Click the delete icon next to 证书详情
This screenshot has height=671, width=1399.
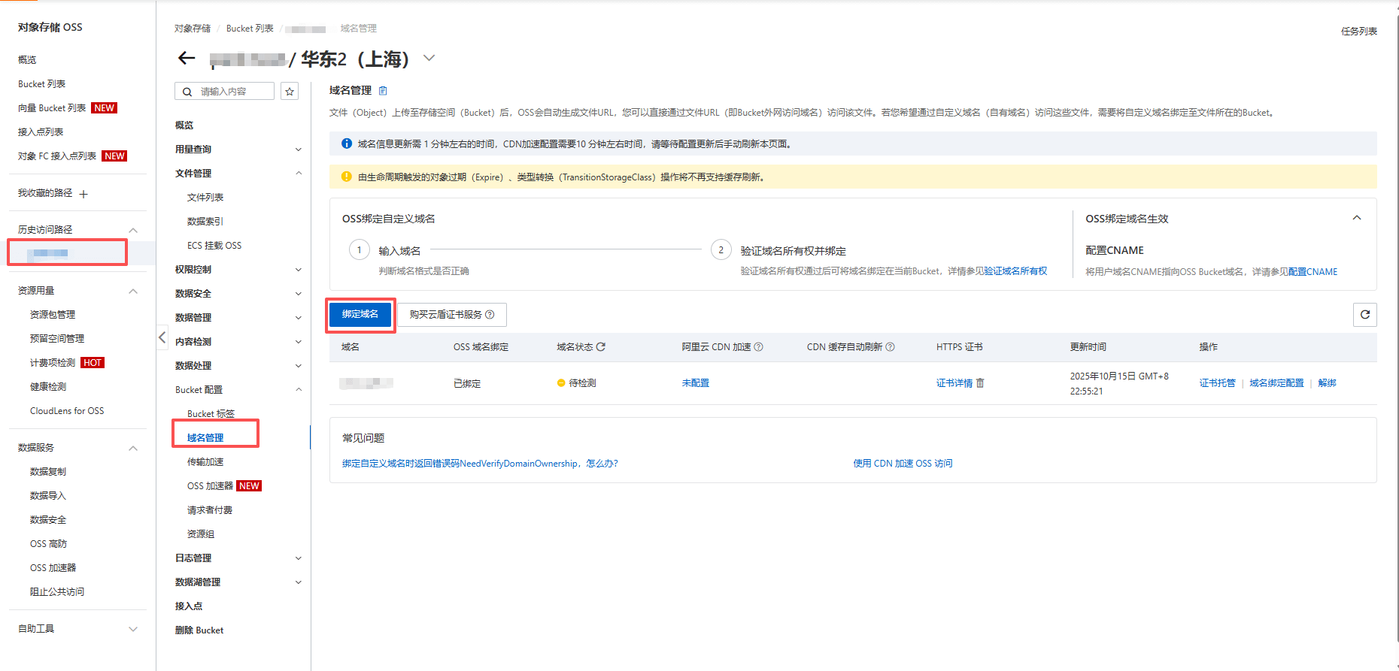pyautogui.click(x=980, y=383)
